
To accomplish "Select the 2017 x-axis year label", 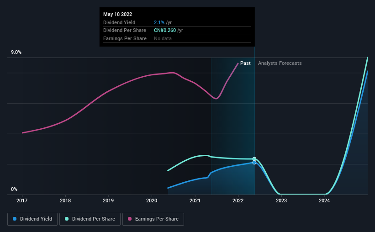I will [x=22, y=200].
